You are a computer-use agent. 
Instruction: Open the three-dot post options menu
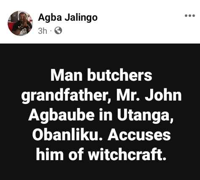tap(190, 16)
